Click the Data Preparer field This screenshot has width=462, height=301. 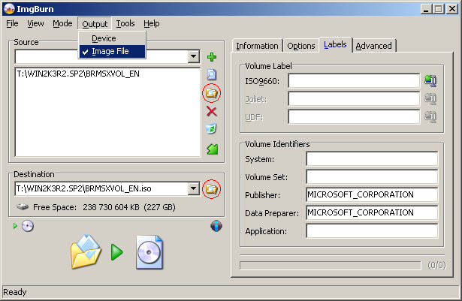point(372,213)
